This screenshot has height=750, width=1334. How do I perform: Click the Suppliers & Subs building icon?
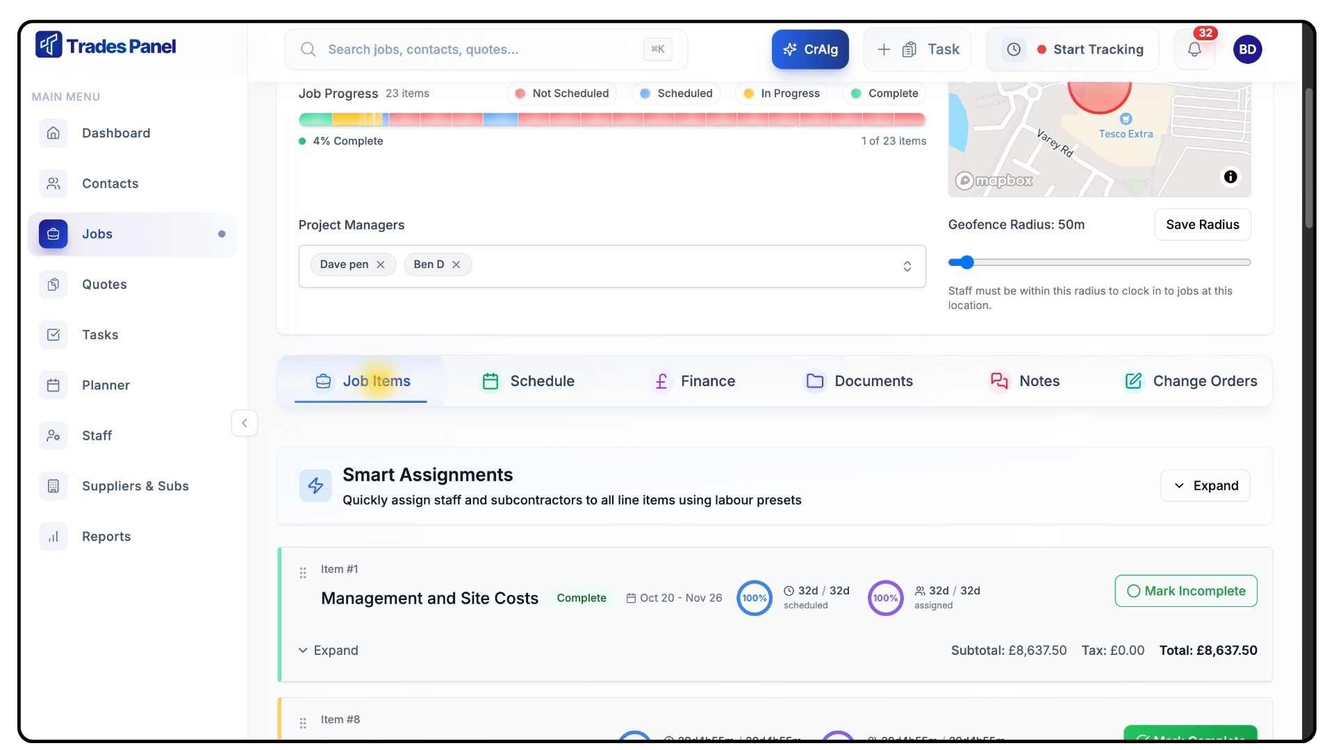53,486
